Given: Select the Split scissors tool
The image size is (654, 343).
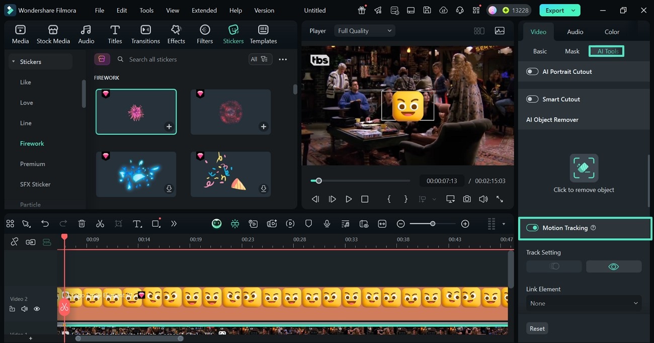Looking at the screenshot, I should coord(100,223).
